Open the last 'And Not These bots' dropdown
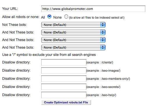The height and width of the screenshot is (106, 152). tap(73, 47)
